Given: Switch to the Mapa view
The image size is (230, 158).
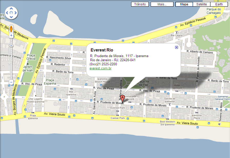Looking at the screenshot, I should 184,4.
